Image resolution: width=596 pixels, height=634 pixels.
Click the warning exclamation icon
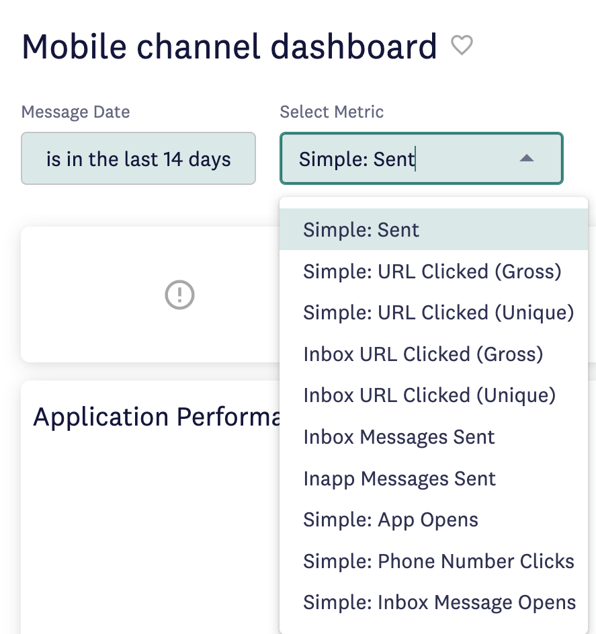(180, 294)
